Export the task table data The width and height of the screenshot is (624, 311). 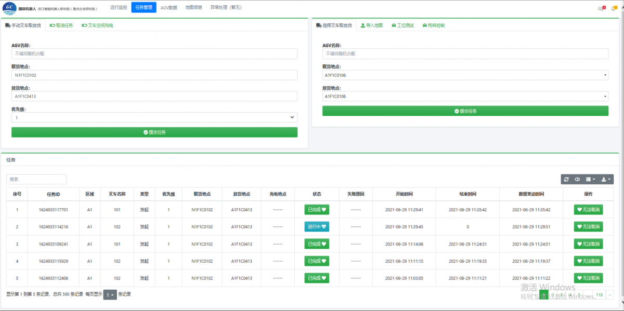[604, 179]
